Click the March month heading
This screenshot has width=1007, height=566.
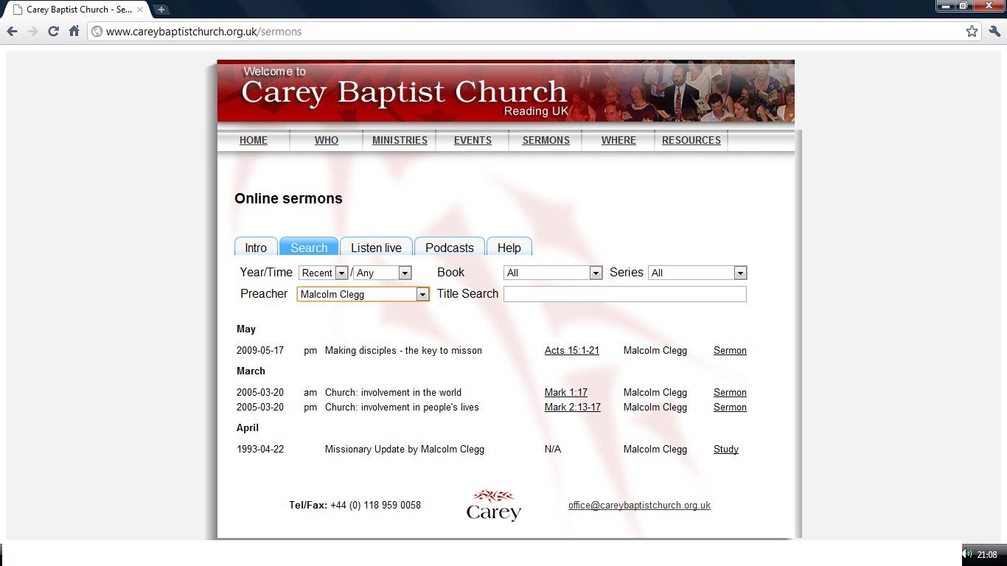point(251,371)
